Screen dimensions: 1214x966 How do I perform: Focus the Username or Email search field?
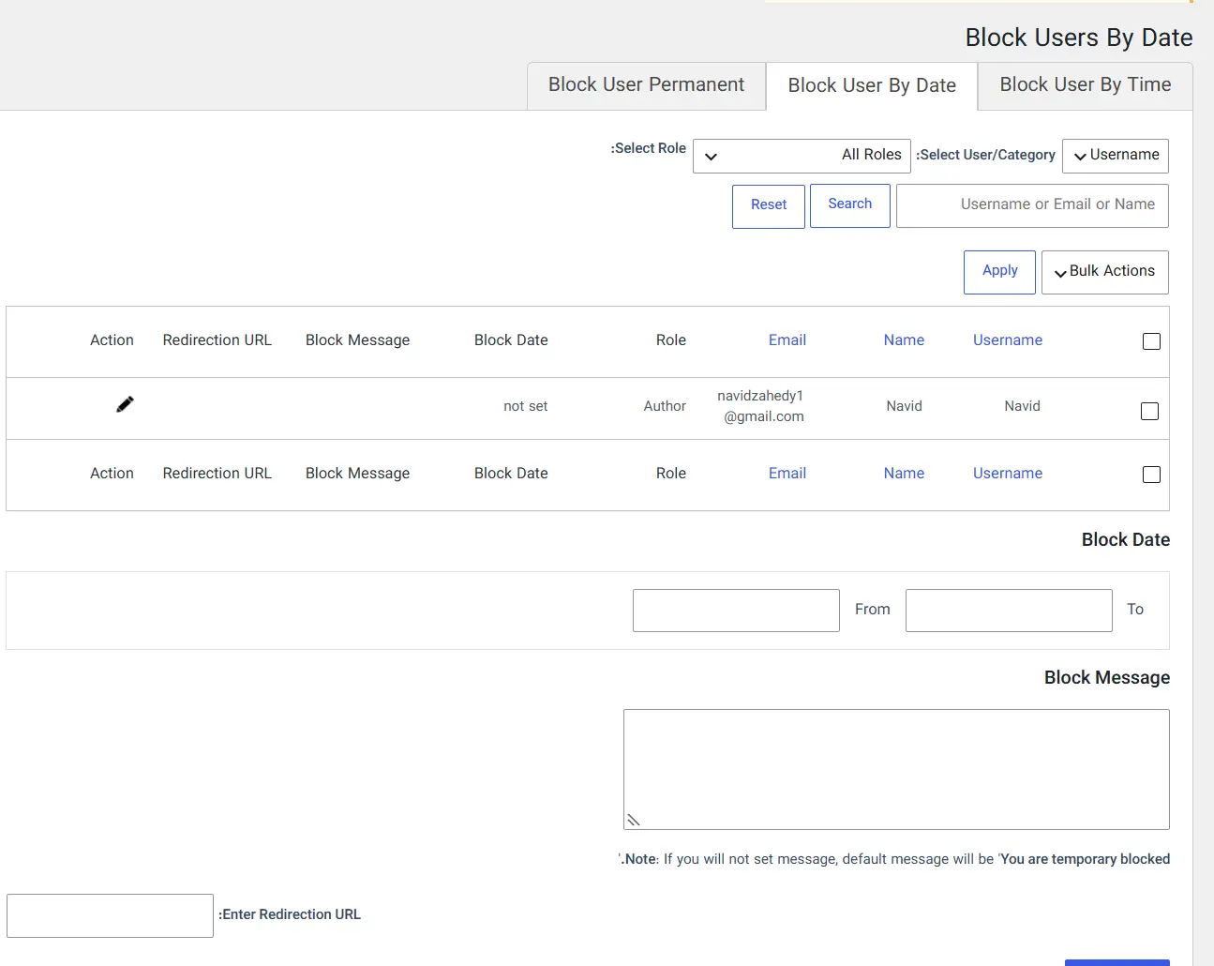[1032, 205]
